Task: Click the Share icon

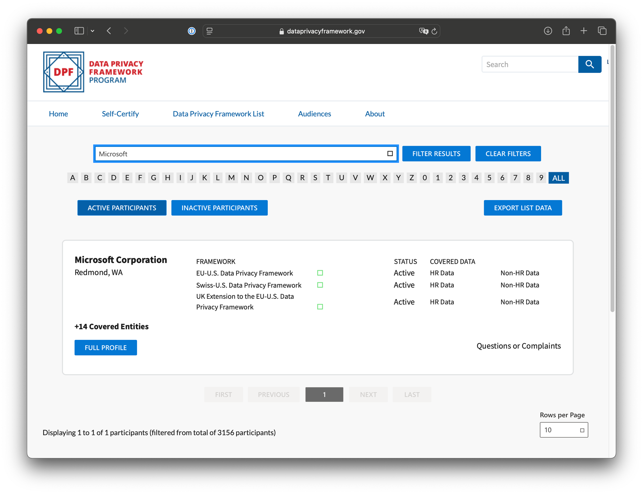Action: 566,31
